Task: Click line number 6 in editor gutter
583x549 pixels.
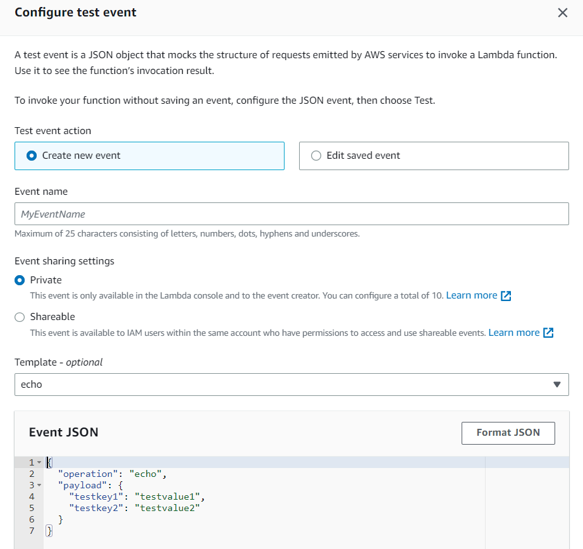Action: click(32, 520)
